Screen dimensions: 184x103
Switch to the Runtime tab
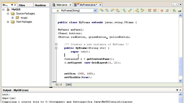(41, 5)
